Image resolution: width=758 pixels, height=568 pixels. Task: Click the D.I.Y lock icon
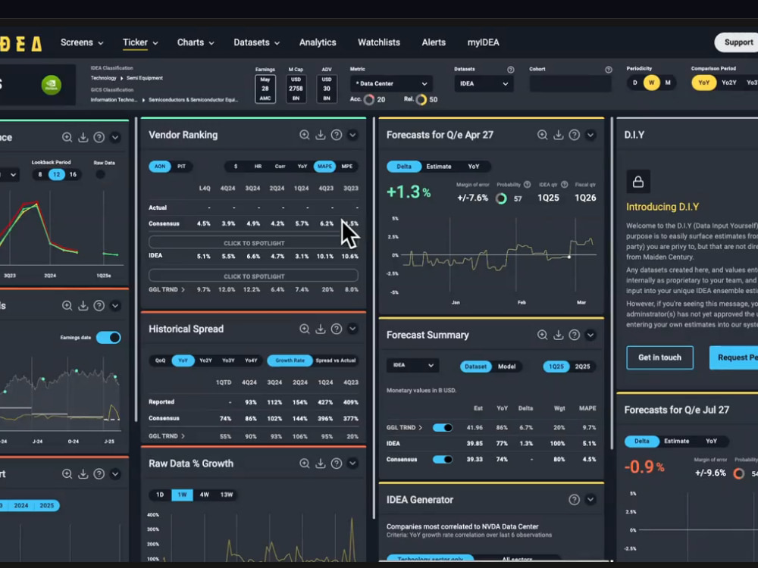(x=638, y=182)
